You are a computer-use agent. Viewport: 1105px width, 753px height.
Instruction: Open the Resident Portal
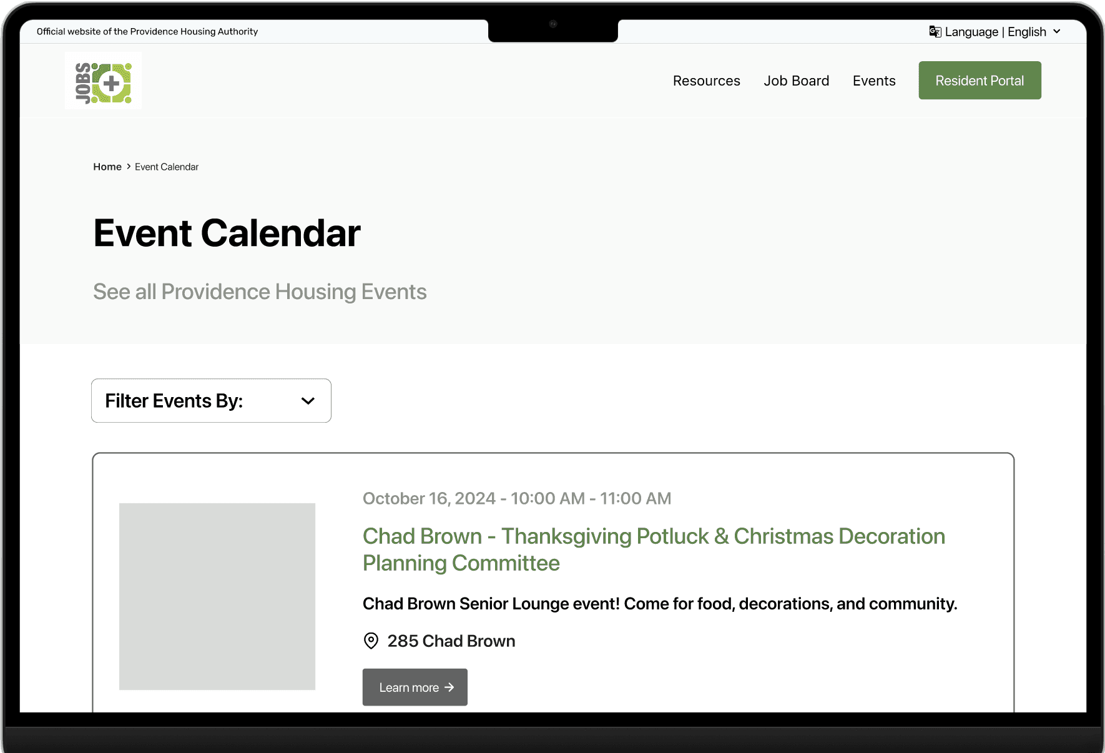tap(980, 81)
